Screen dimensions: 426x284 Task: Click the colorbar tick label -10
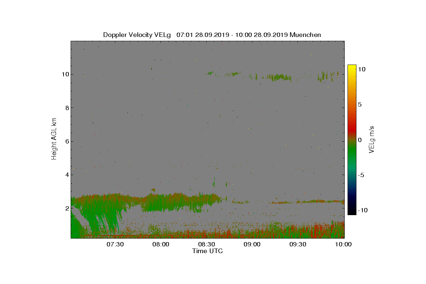[x=362, y=210]
